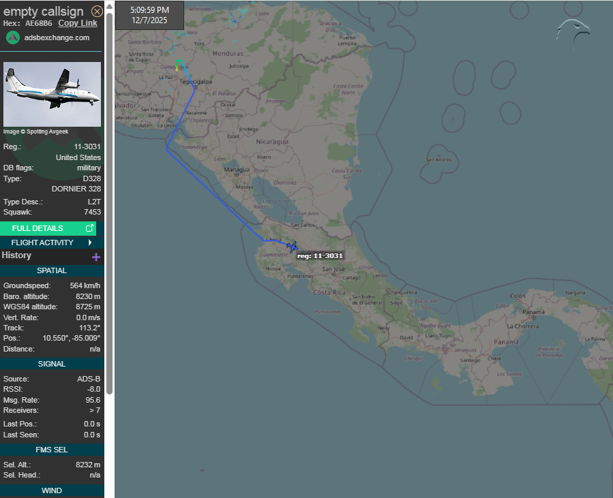The height and width of the screenshot is (498, 613).
Task: Select the SPATIAL section header
Action: tap(52, 270)
